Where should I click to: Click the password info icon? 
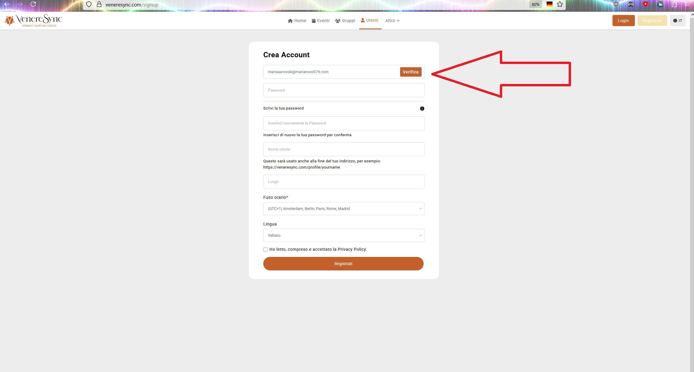(x=422, y=109)
